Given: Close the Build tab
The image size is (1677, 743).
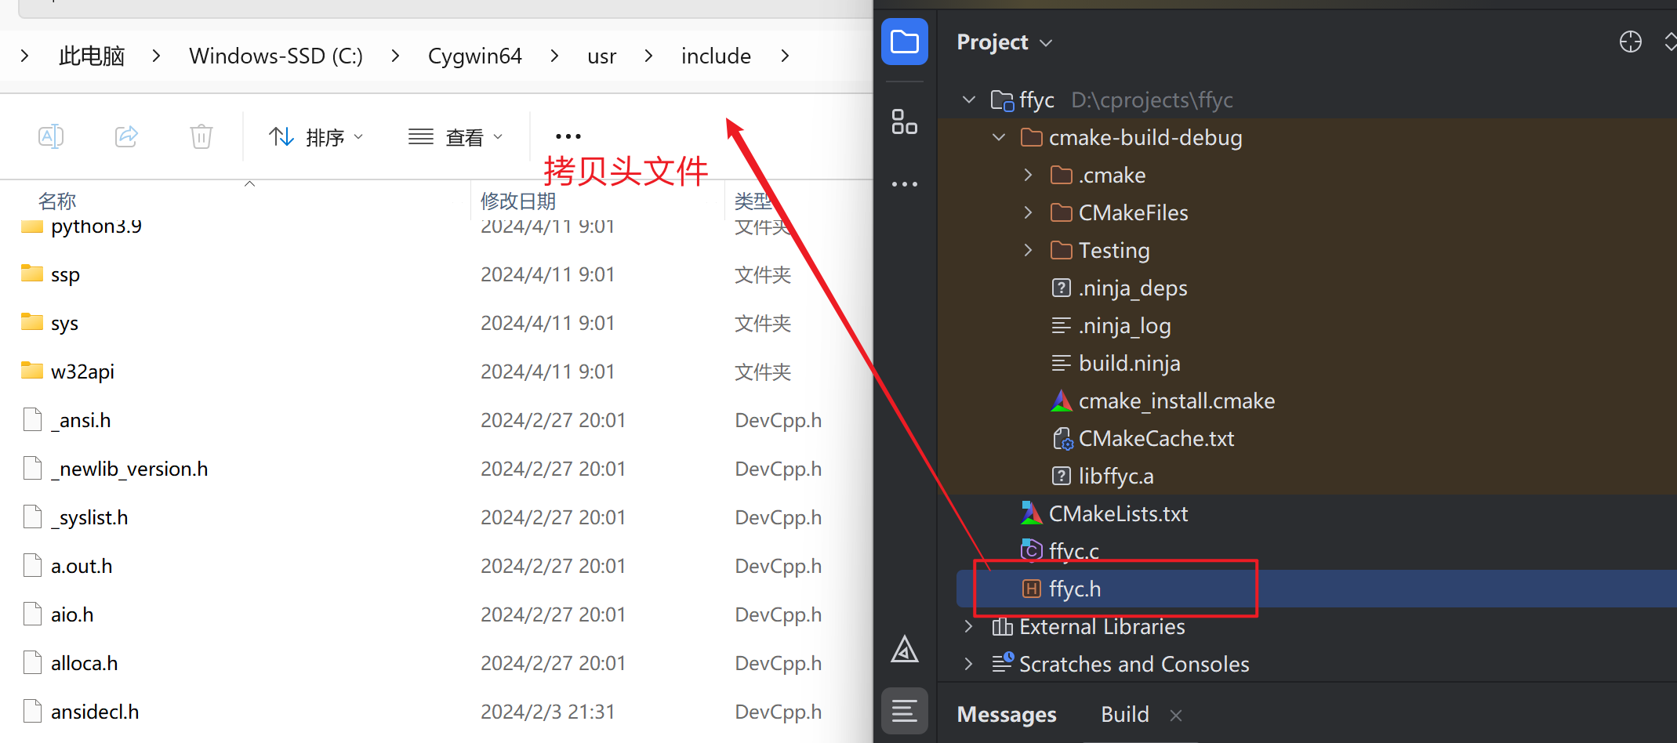Looking at the screenshot, I should tap(1175, 715).
